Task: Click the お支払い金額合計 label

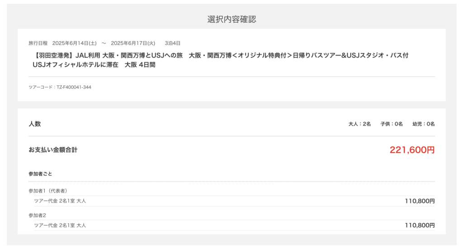Action: pos(53,150)
